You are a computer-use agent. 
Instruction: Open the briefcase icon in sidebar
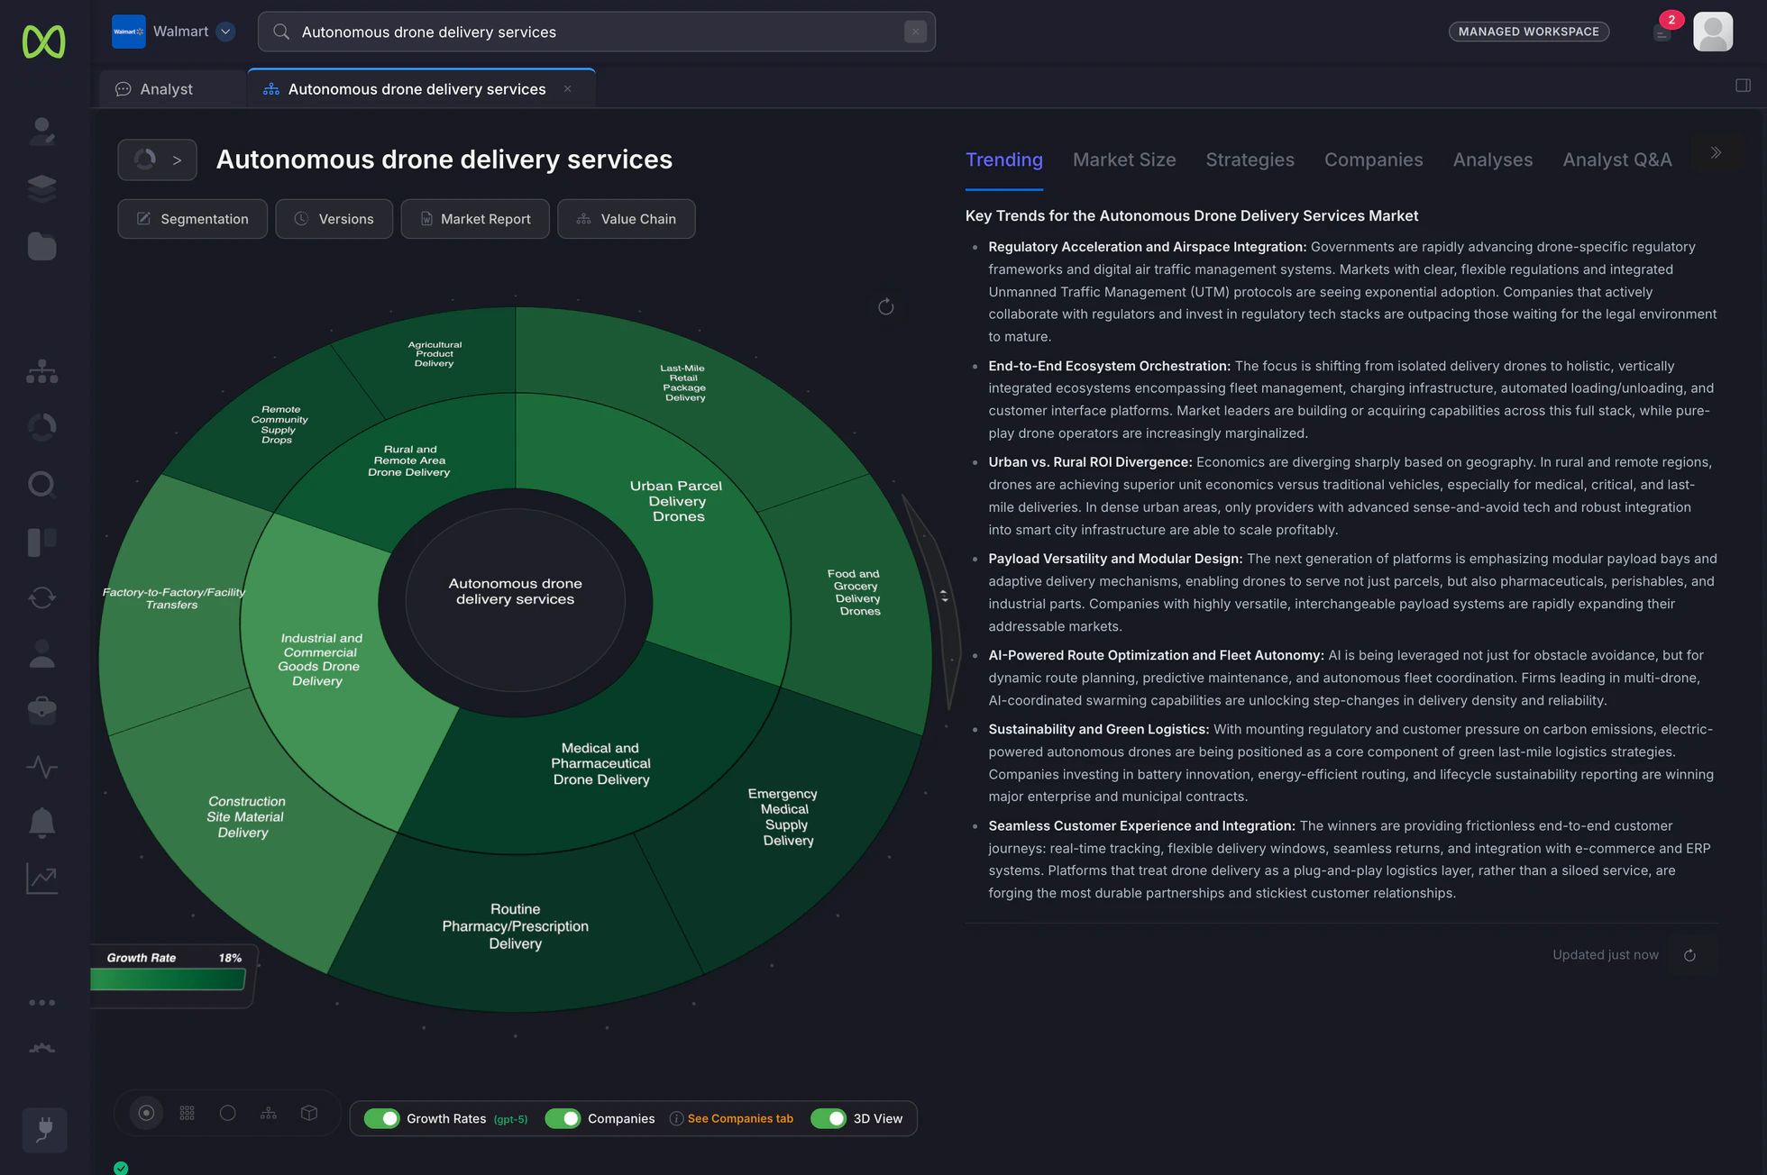[42, 710]
